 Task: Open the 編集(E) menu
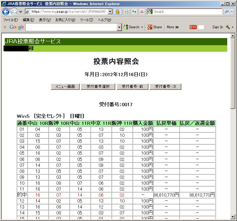(x=28, y=20)
